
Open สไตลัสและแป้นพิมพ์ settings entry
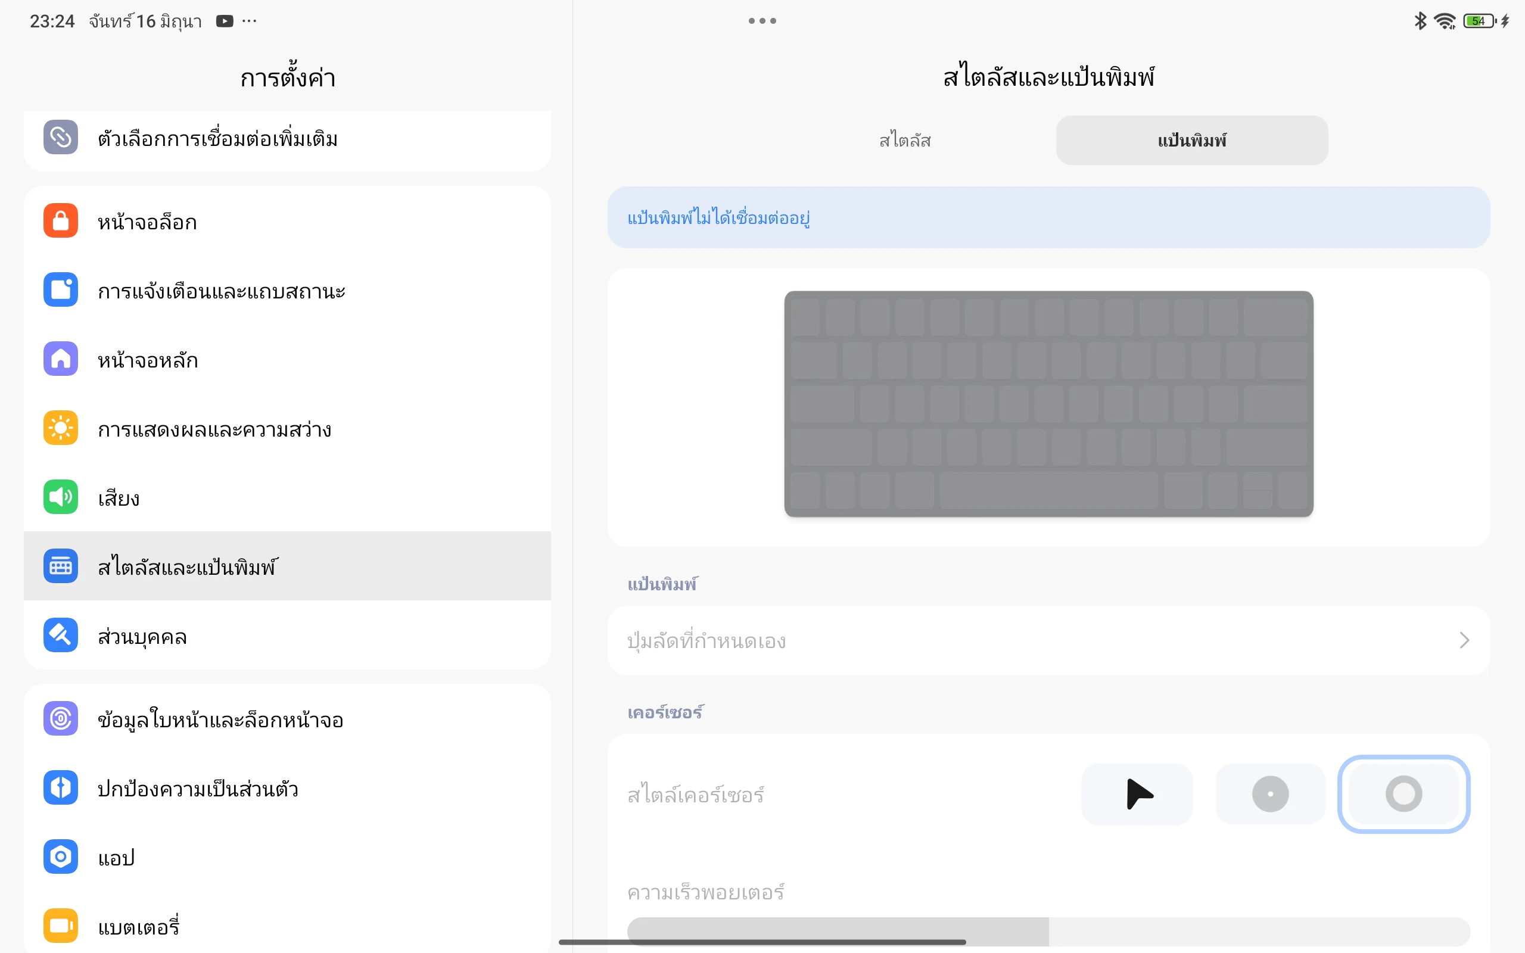(x=287, y=566)
